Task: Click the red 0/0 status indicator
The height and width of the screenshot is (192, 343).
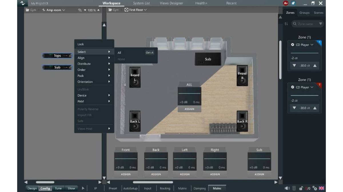Action: click(308, 188)
